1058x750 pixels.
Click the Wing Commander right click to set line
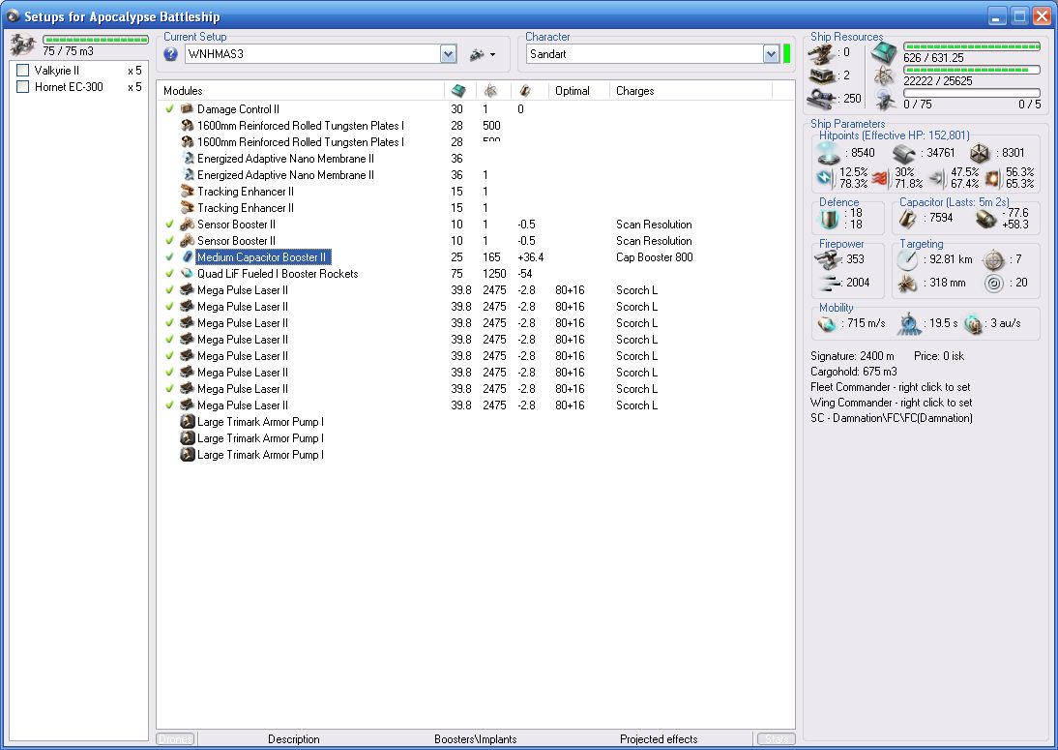pyautogui.click(x=892, y=403)
